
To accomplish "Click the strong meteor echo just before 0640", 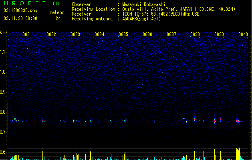I will (238, 121).
